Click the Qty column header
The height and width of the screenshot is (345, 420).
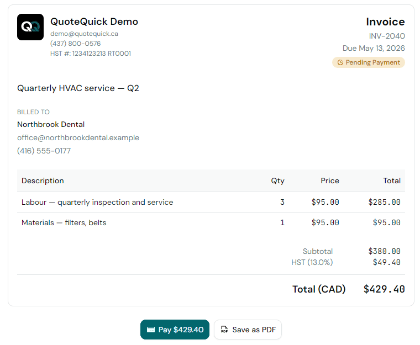point(277,181)
